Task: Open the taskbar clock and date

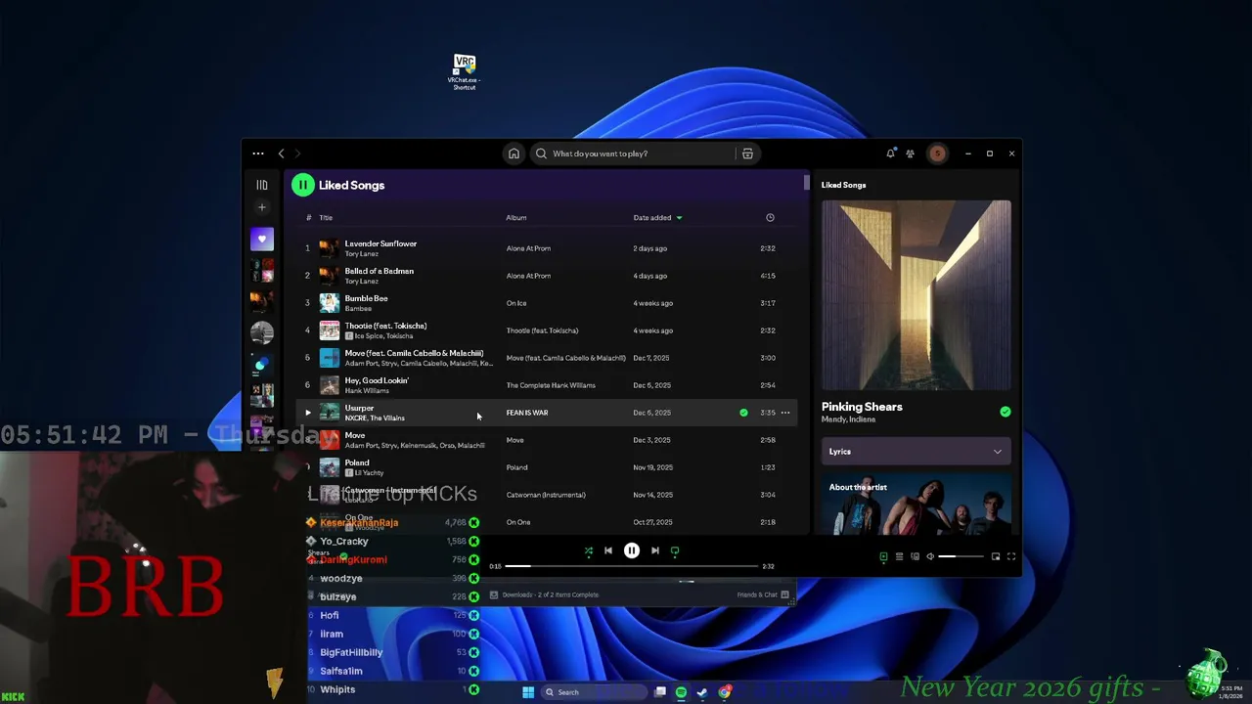Action: (1230, 692)
